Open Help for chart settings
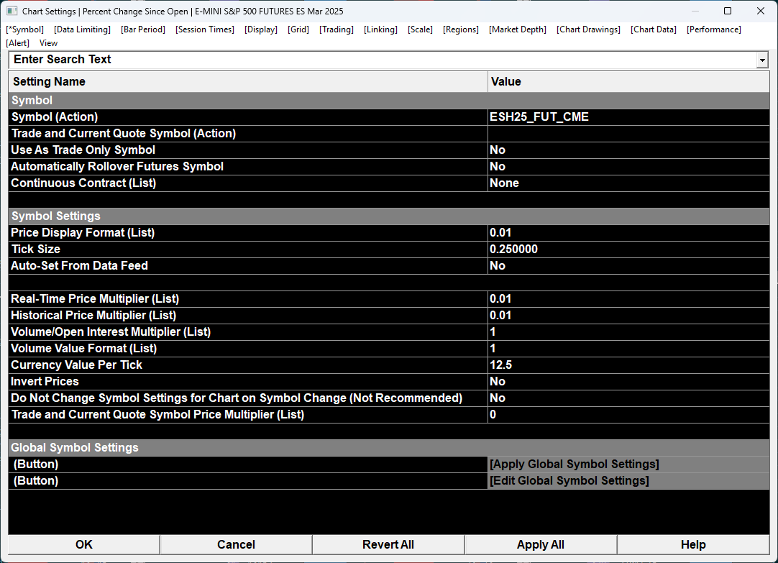778x563 pixels. click(x=693, y=544)
